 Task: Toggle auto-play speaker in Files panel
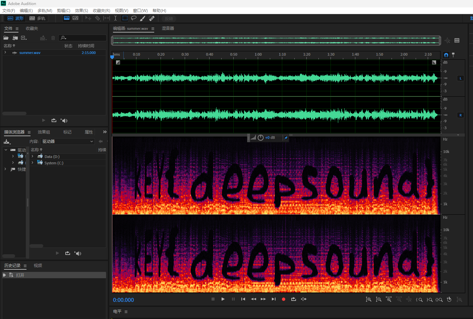click(64, 120)
